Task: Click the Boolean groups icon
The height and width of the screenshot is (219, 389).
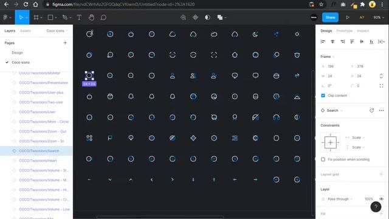Action: point(220,18)
